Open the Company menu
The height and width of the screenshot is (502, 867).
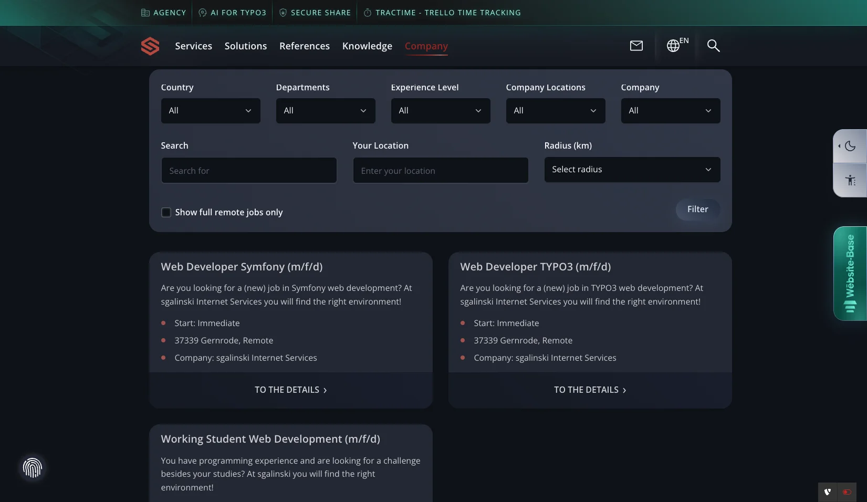(426, 46)
